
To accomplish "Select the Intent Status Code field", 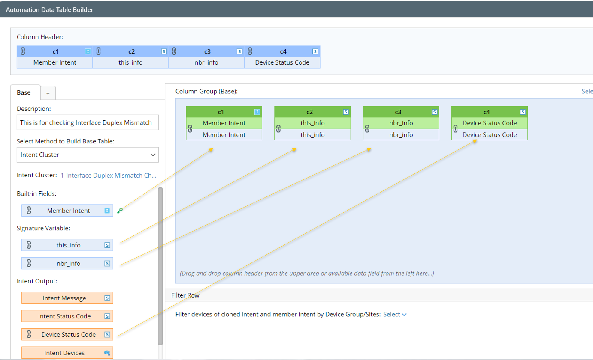I will (64, 316).
